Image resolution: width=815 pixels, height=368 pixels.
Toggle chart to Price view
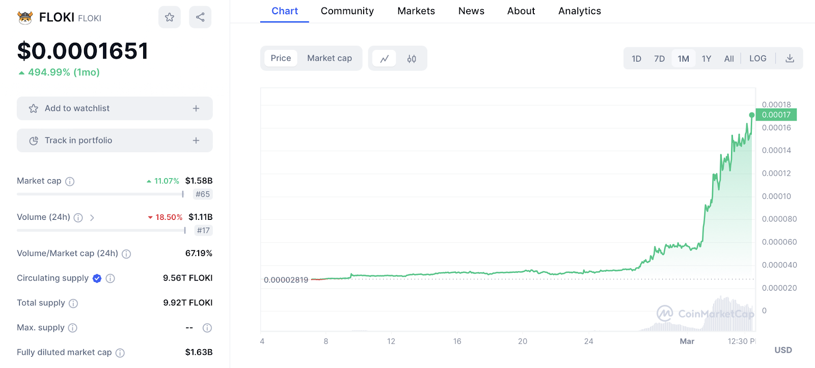(x=281, y=58)
